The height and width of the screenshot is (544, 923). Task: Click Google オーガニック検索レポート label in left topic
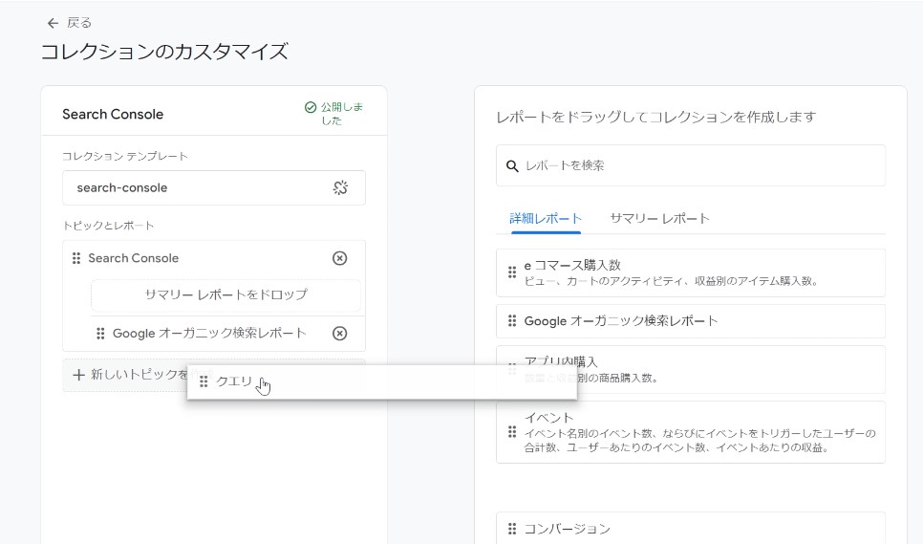point(209,334)
